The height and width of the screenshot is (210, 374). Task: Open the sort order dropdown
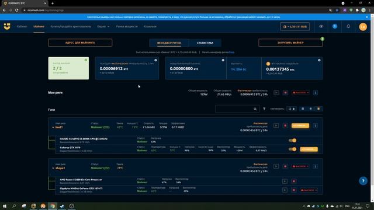coord(292,109)
